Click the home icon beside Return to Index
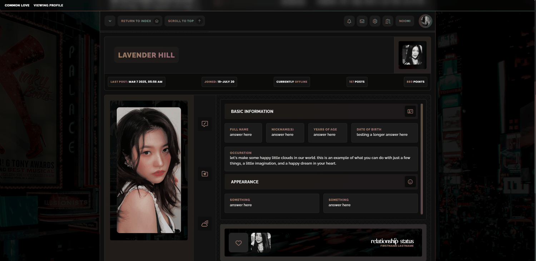536x261 pixels. coord(157,21)
